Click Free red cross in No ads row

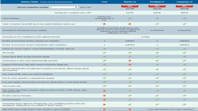[x=104, y=96]
